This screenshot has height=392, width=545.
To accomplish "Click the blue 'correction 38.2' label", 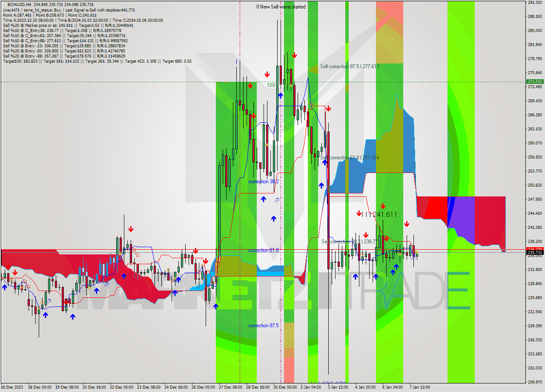I will tap(264, 182).
